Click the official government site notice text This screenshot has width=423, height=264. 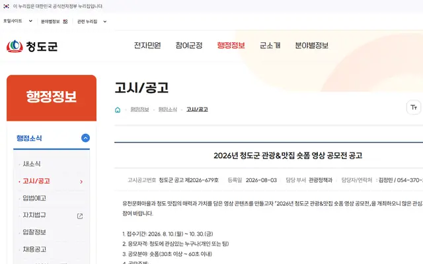(x=58, y=6)
